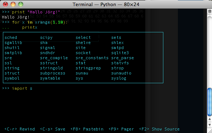The image size is (212, 133).
Task: Click 'sgmllib' in completion list
Action: pyautogui.click(x=13, y=43)
